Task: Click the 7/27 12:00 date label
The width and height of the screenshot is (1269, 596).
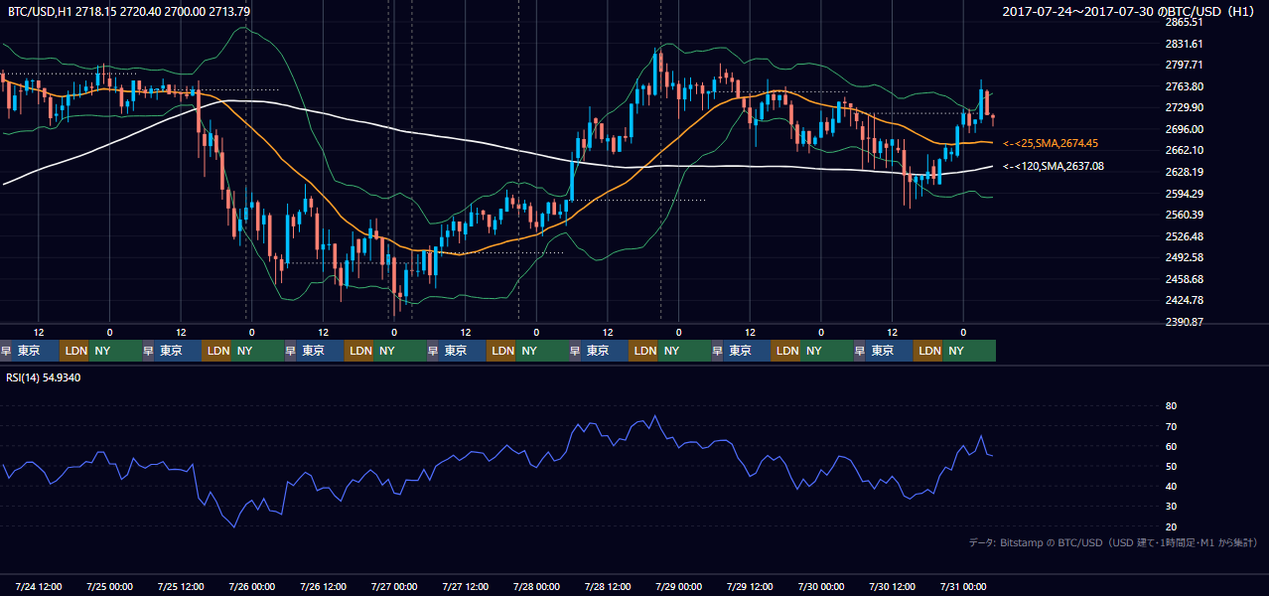Action: click(x=466, y=586)
